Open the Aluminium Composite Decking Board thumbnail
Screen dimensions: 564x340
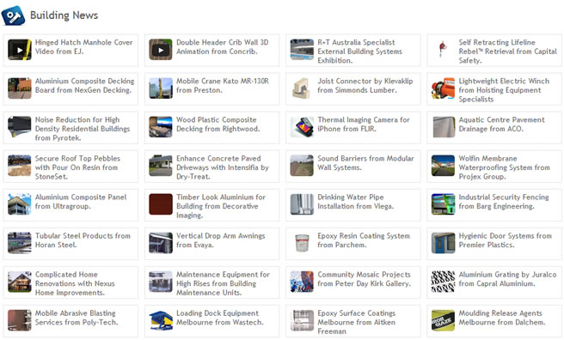(20, 88)
